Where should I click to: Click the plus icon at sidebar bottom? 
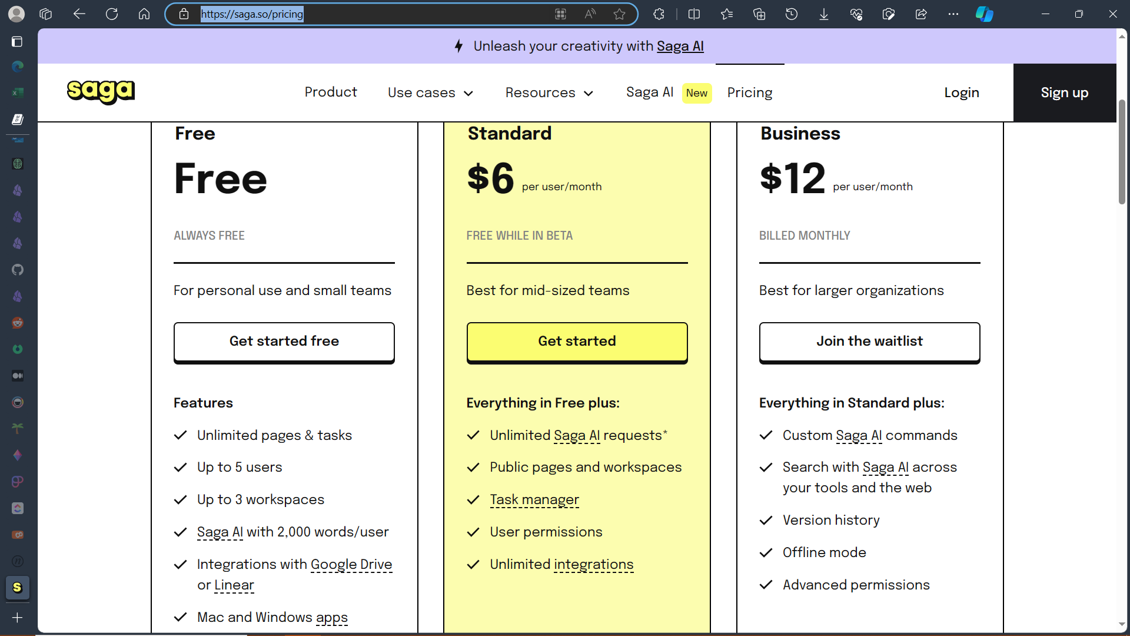coord(18,618)
